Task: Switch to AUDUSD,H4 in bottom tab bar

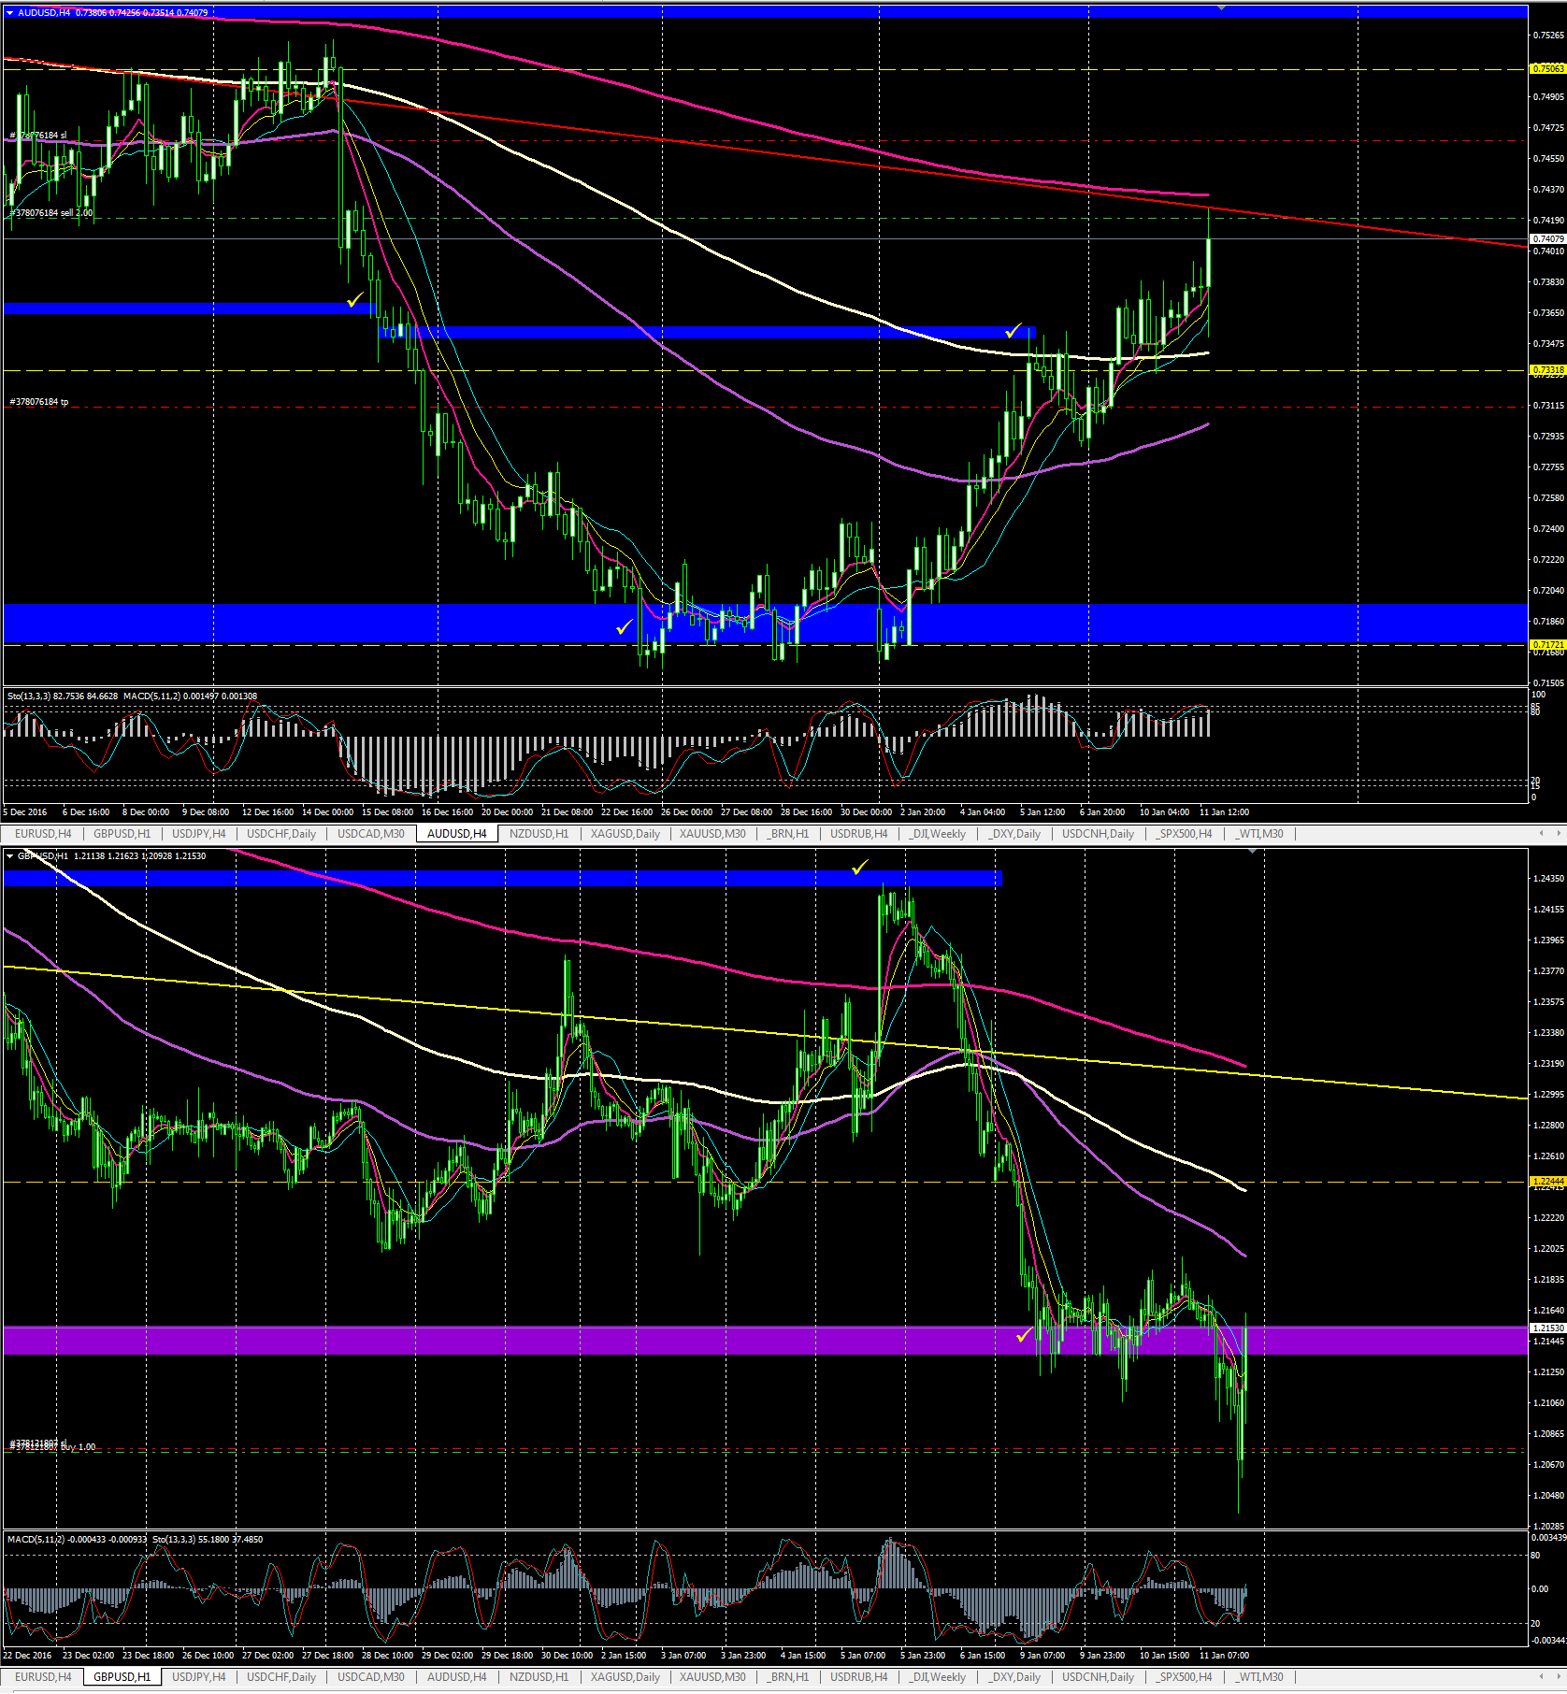Action: 456,1677
